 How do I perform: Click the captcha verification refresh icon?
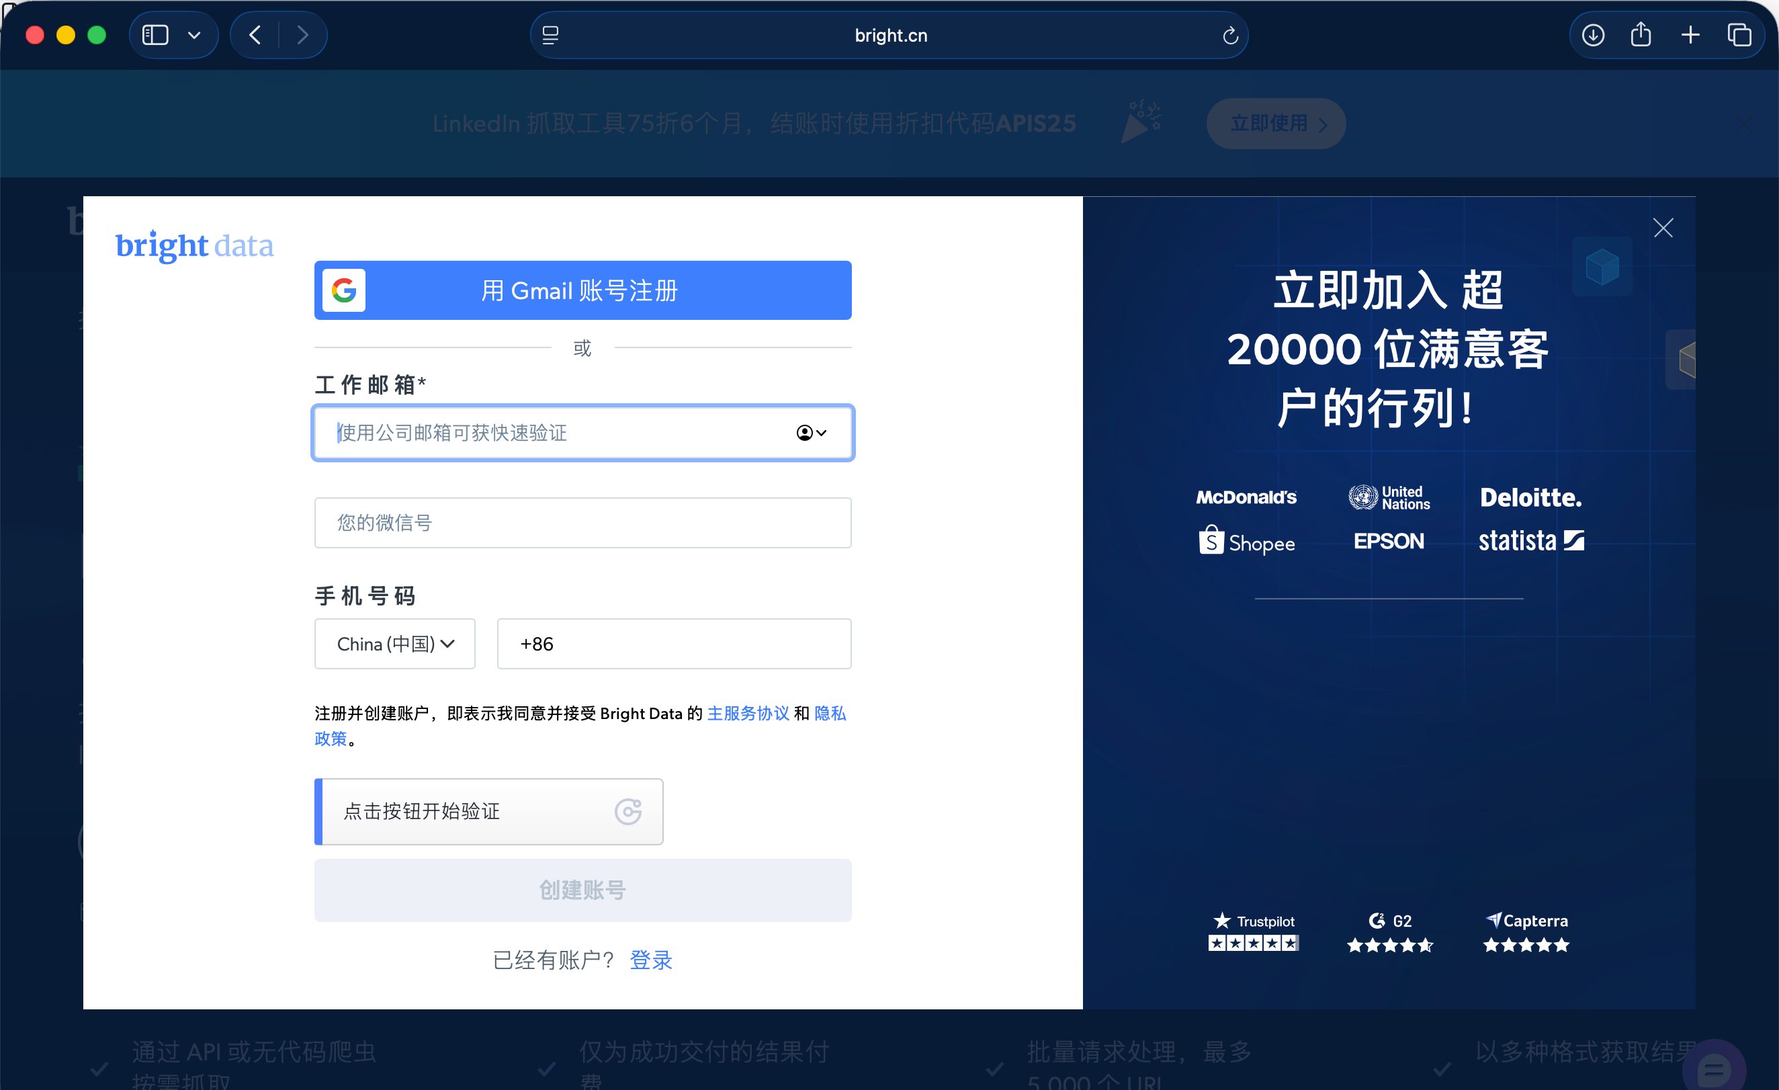click(x=627, y=811)
